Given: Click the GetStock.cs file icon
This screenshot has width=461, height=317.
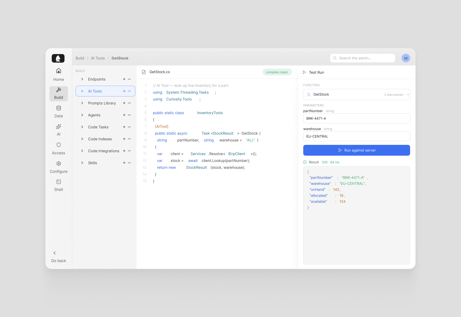Looking at the screenshot, I should 144,72.
